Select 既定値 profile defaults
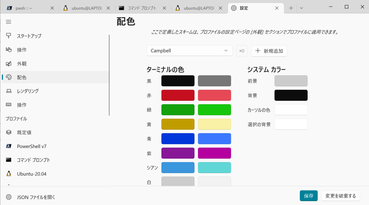Viewport: 369px width, 205px height. point(55,133)
